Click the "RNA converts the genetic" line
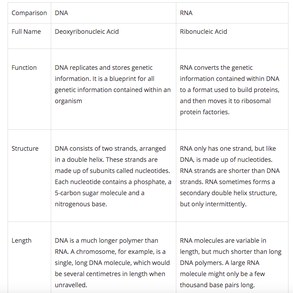 (x=216, y=68)
